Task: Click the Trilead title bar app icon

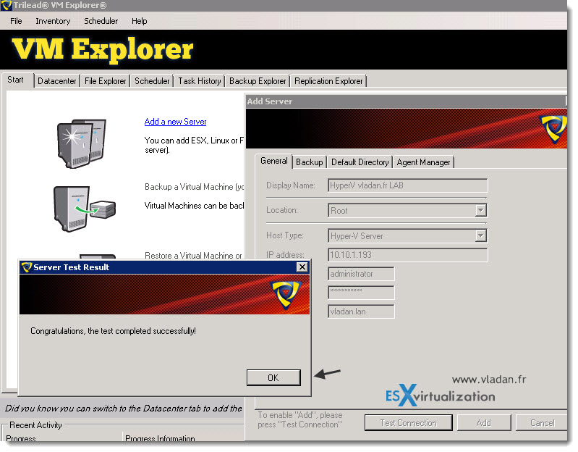Action: (7, 6)
